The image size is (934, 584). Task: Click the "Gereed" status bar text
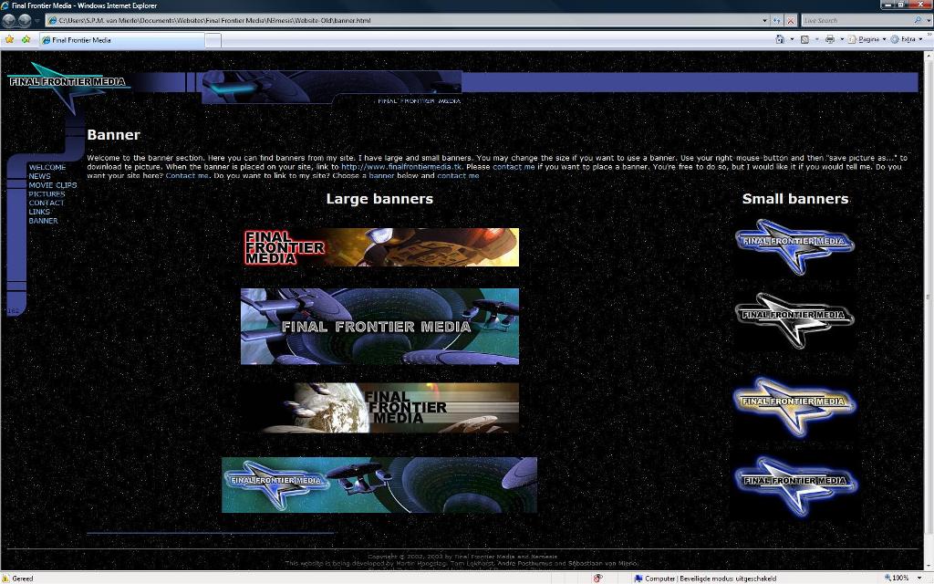point(23,578)
